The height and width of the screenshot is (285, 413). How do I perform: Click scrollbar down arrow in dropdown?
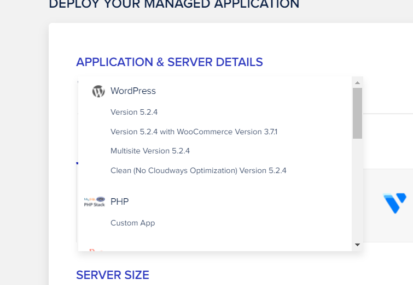[357, 245]
